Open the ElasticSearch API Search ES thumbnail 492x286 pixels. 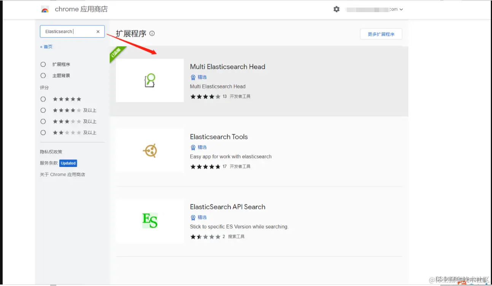(x=150, y=221)
